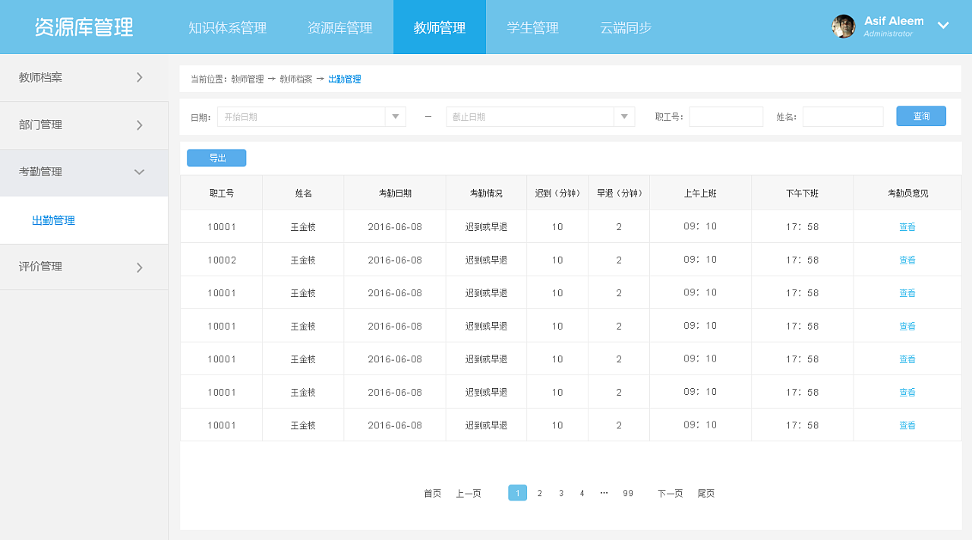Click 下一页 to view next page

tap(669, 493)
